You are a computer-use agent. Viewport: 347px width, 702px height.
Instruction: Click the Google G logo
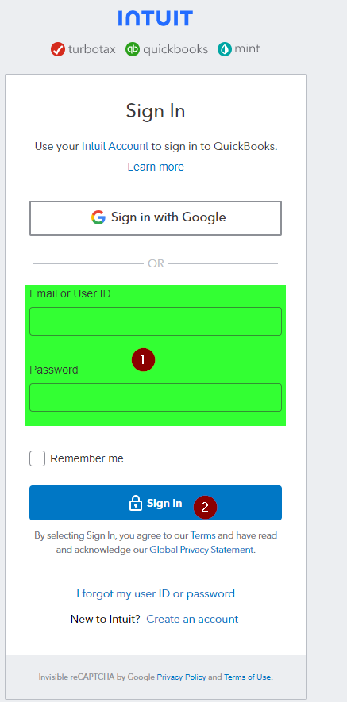click(x=98, y=217)
